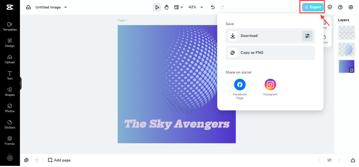Open the Design panel
This screenshot has height=167, width=359.
click(x=10, y=43)
